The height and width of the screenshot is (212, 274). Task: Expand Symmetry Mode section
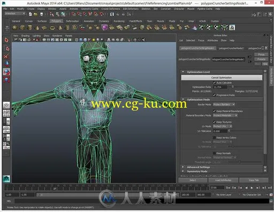pyautogui.click(x=183, y=171)
